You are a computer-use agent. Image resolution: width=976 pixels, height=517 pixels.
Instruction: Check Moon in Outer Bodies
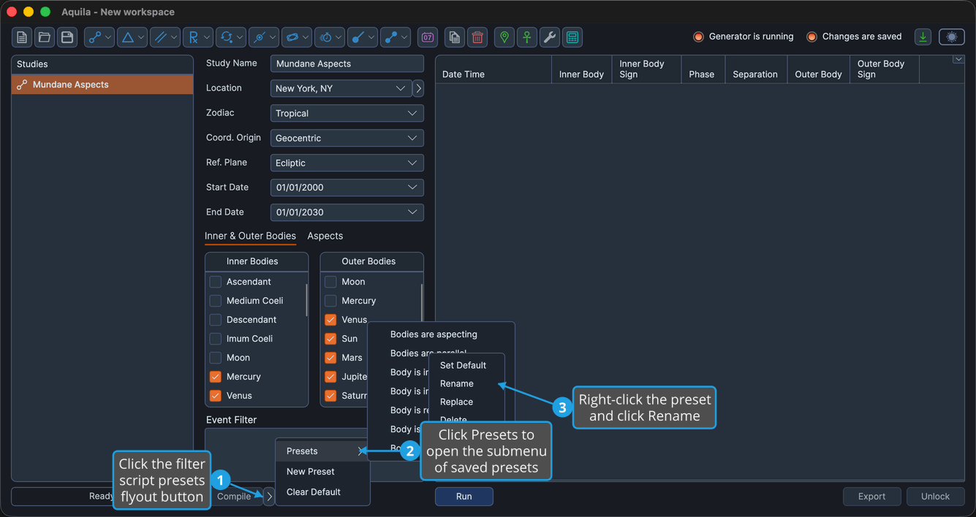[330, 282]
